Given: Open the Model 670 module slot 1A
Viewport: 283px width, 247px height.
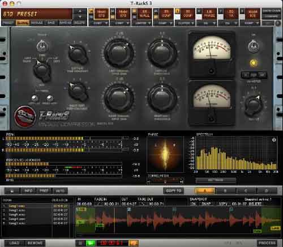Looking at the screenshot, I should point(101,14).
